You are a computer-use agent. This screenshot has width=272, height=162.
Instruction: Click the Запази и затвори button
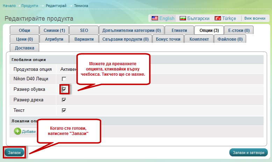click(x=248, y=153)
